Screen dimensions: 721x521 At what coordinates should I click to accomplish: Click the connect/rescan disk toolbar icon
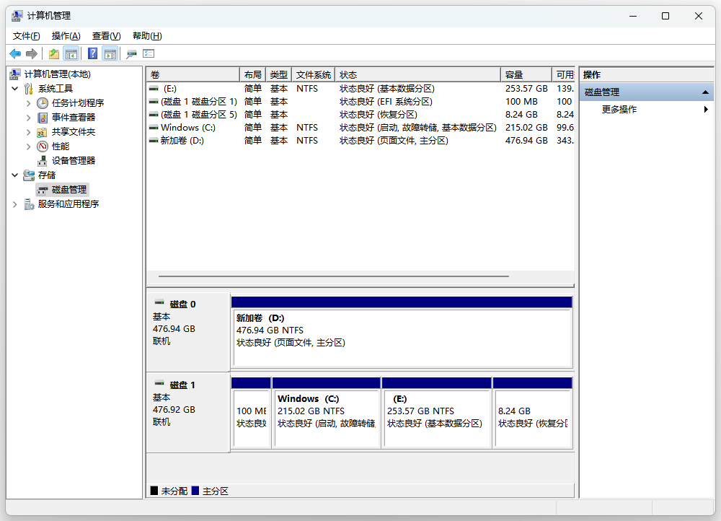131,54
